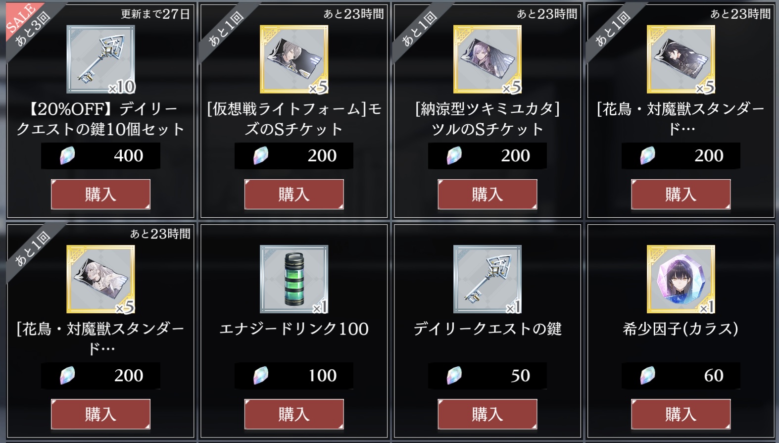The image size is (779, 443).
Task: Click 購入 under bottom-left 花鳥 ticket
Action: coord(100,414)
